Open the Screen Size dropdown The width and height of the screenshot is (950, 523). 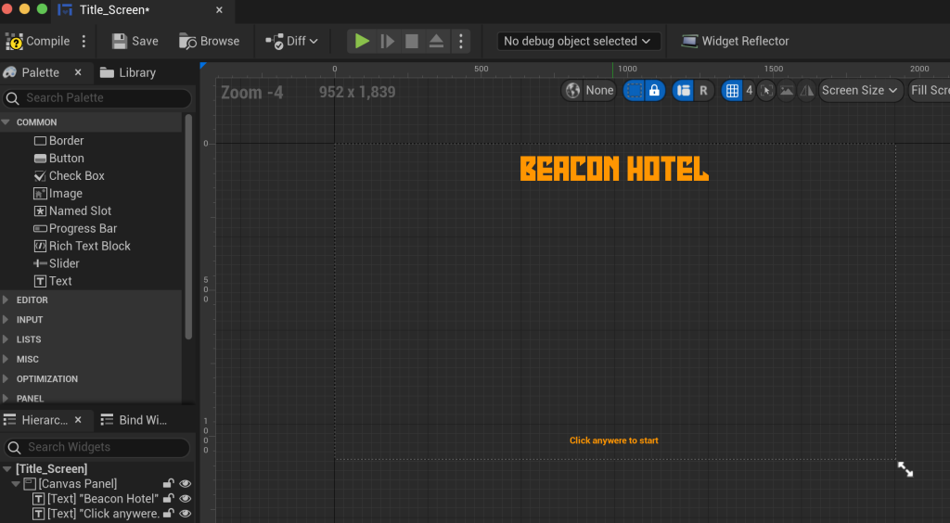pos(860,90)
